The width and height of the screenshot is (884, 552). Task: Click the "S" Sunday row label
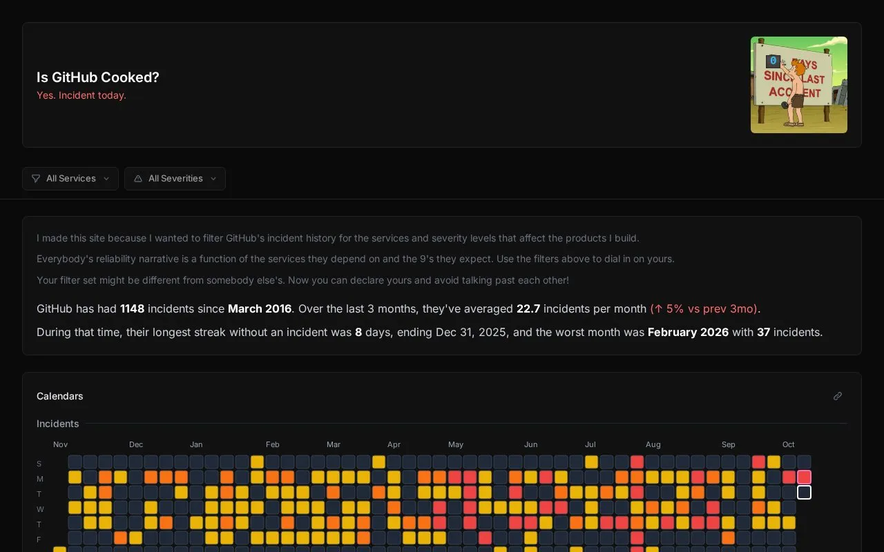point(39,464)
